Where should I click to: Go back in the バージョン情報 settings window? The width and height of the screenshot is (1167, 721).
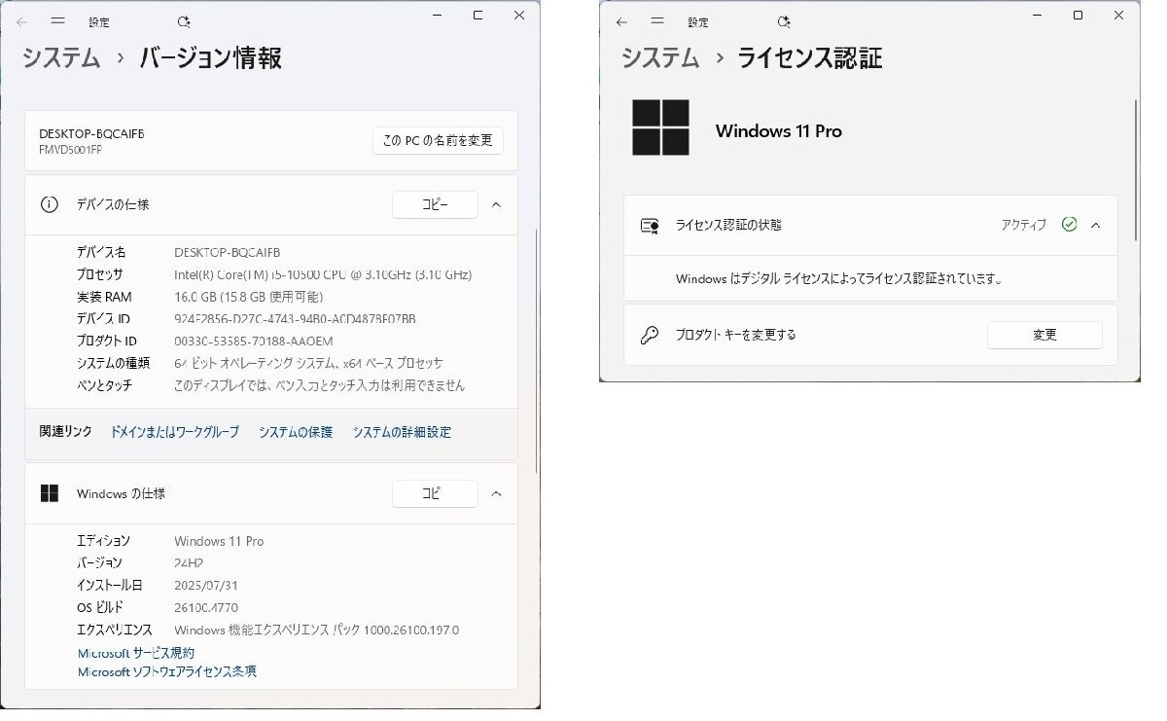[22, 20]
